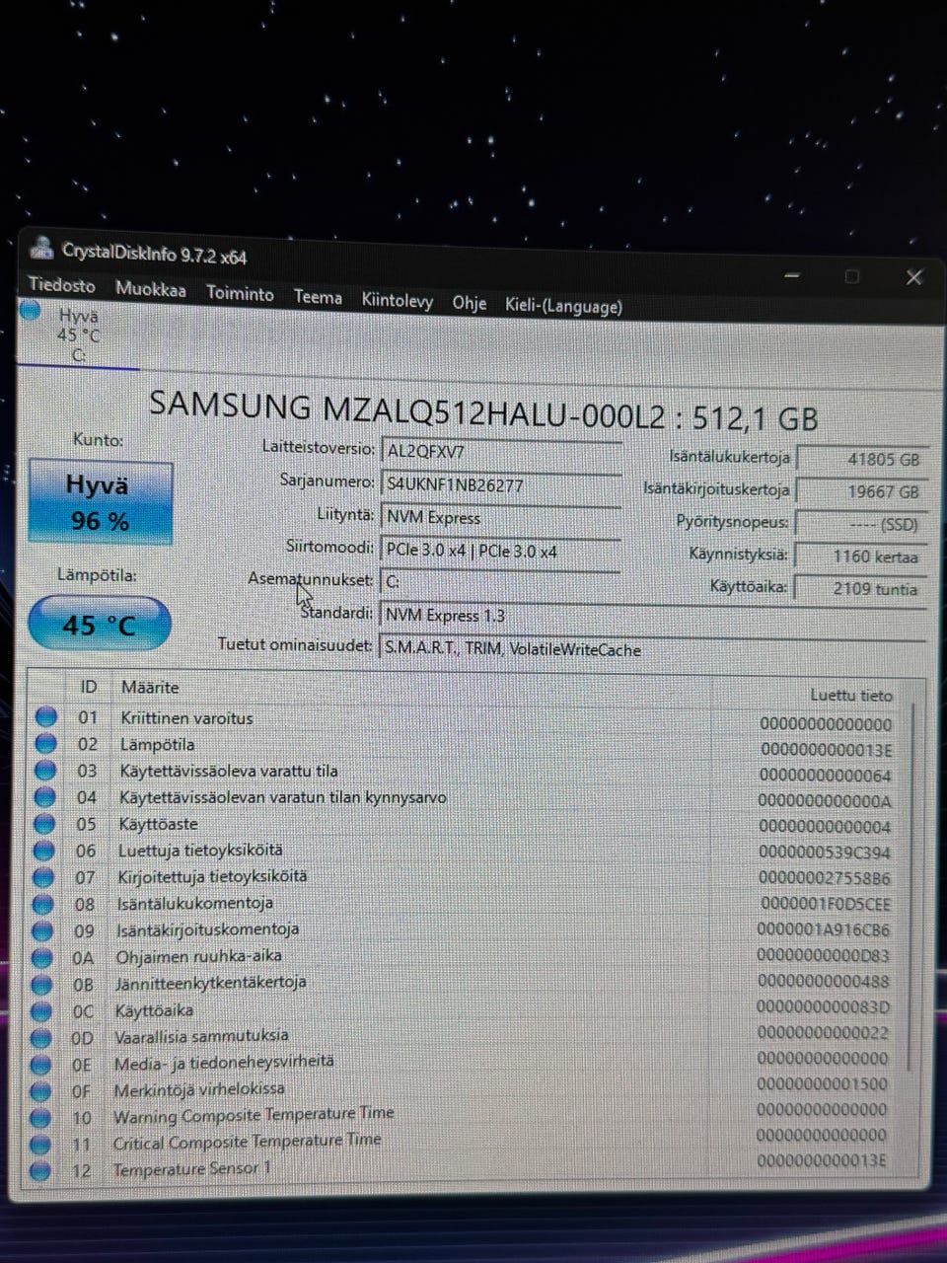Click the status circle for attribute 02 Lämpötila

pos(45,744)
